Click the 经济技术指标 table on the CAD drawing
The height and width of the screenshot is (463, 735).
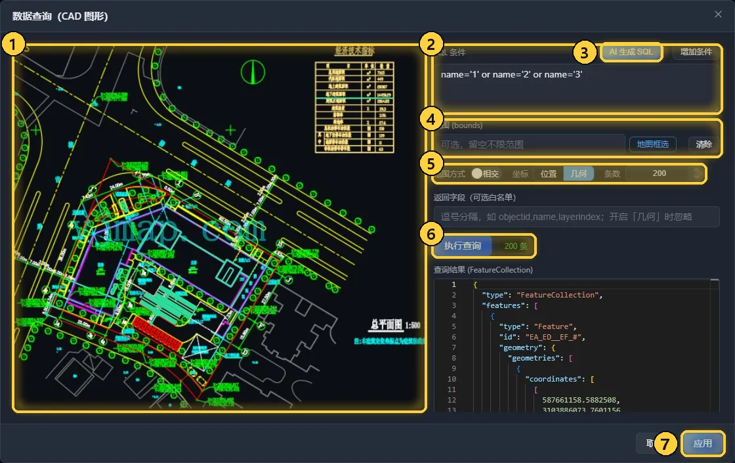pyautogui.click(x=354, y=107)
